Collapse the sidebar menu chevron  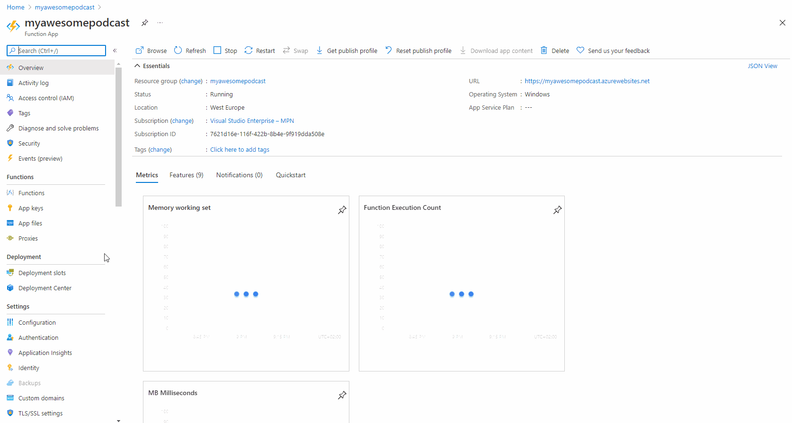tap(115, 51)
